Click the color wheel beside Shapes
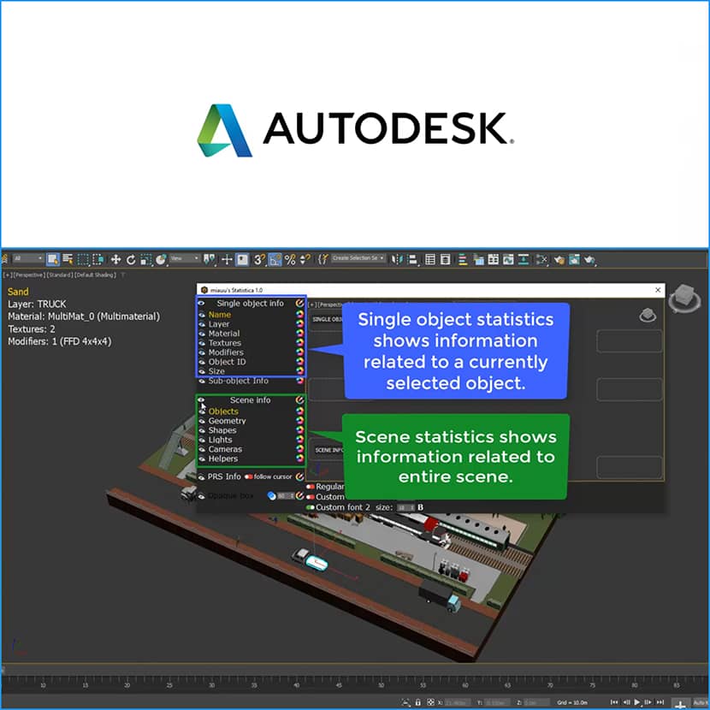 click(x=299, y=430)
